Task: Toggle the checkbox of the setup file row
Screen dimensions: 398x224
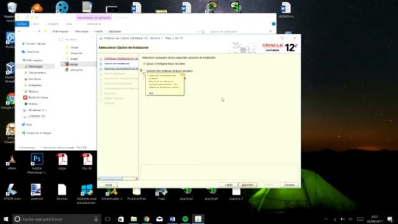Action: [63, 64]
